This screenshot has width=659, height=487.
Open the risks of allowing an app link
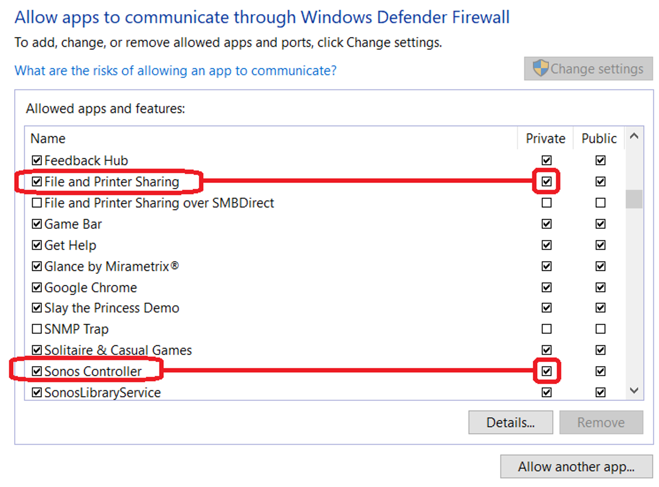tap(175, 71)
